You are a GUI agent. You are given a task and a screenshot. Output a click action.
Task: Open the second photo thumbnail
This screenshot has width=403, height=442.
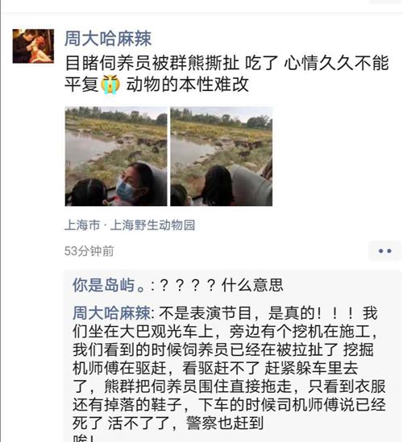point(222,156)
